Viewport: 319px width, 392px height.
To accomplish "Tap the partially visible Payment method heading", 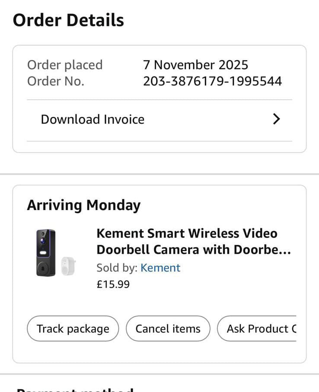I will [74, 389].
